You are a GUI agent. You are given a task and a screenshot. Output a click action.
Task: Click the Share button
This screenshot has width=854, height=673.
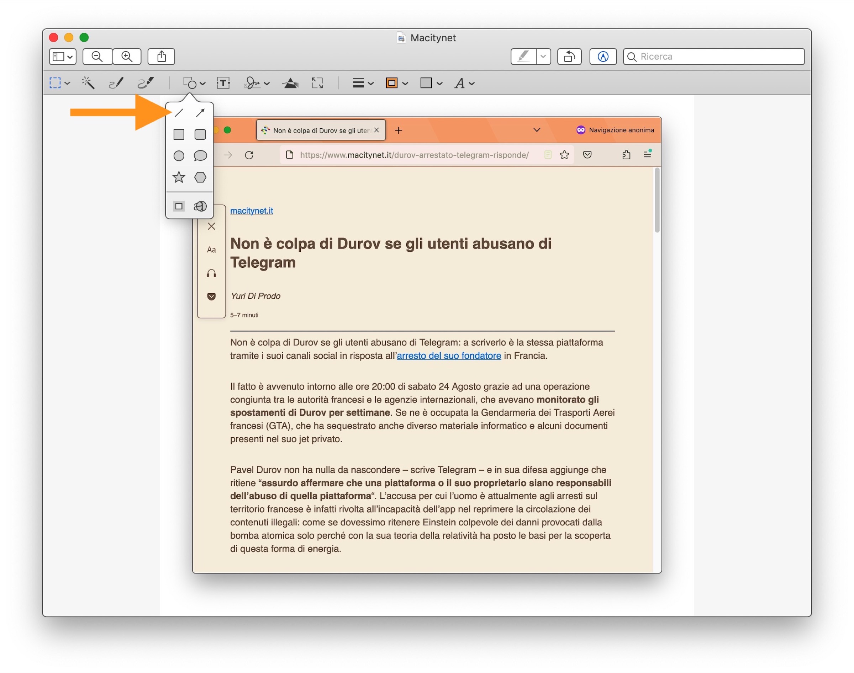161,57
